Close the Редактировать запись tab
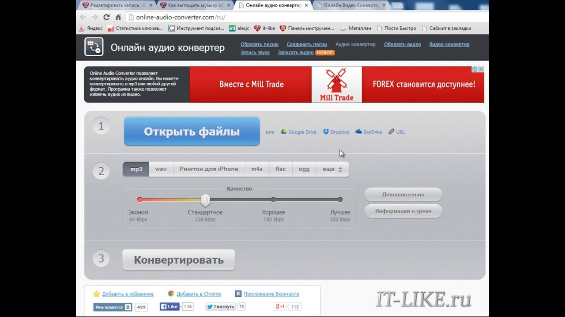This screenshot has width=565, height=317. [151, 5]
